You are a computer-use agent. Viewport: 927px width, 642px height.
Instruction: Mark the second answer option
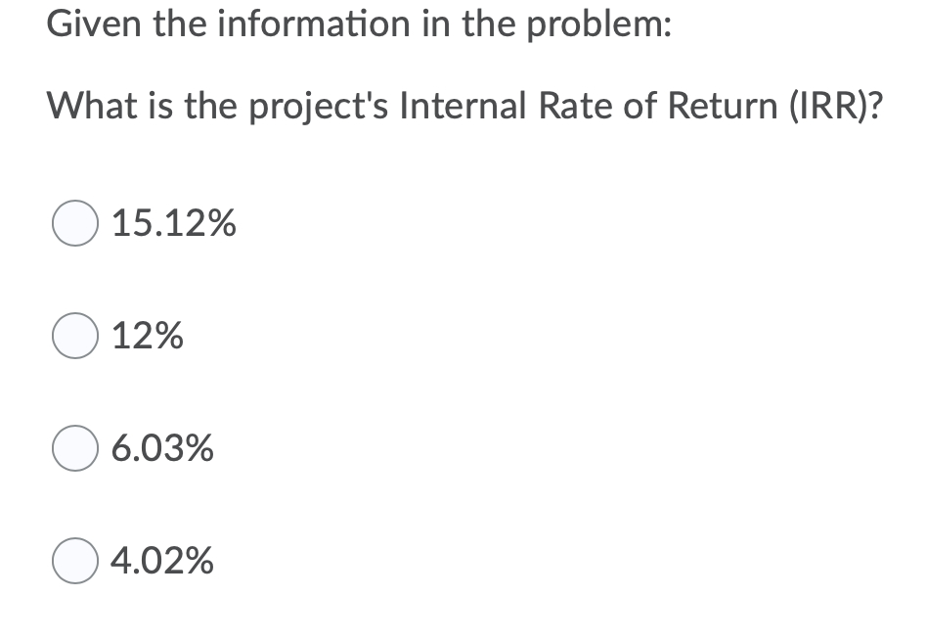(74, 337)
